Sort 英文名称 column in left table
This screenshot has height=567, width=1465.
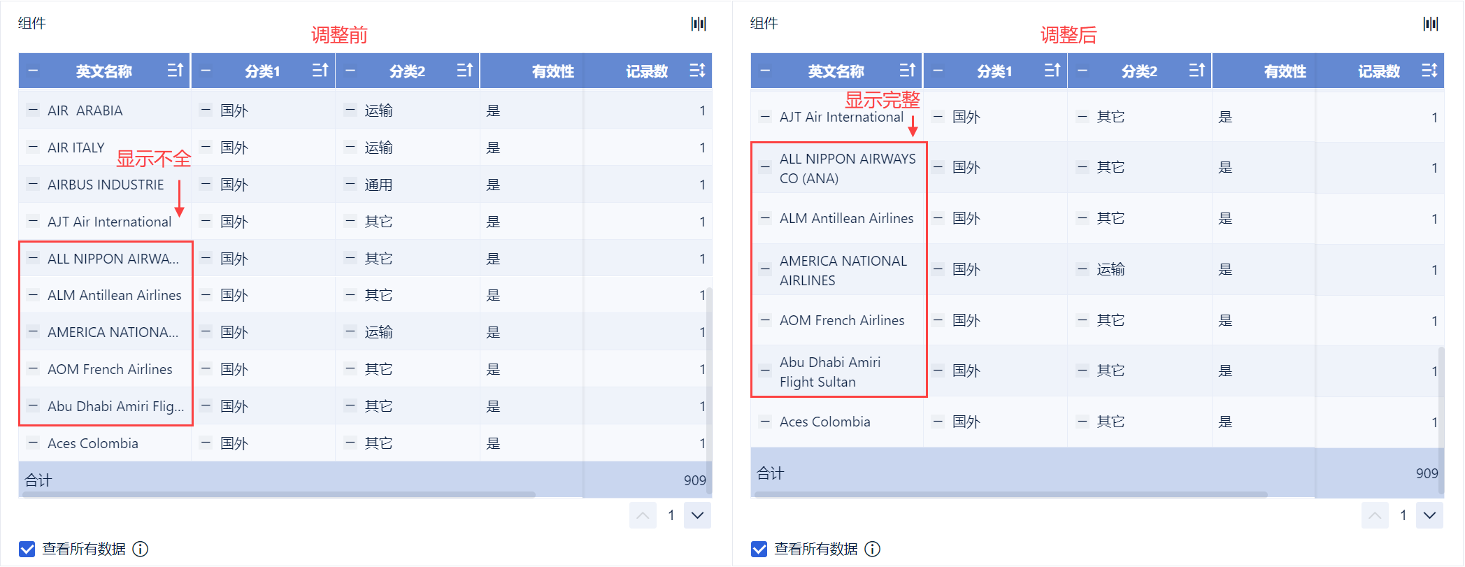point(176,71)
